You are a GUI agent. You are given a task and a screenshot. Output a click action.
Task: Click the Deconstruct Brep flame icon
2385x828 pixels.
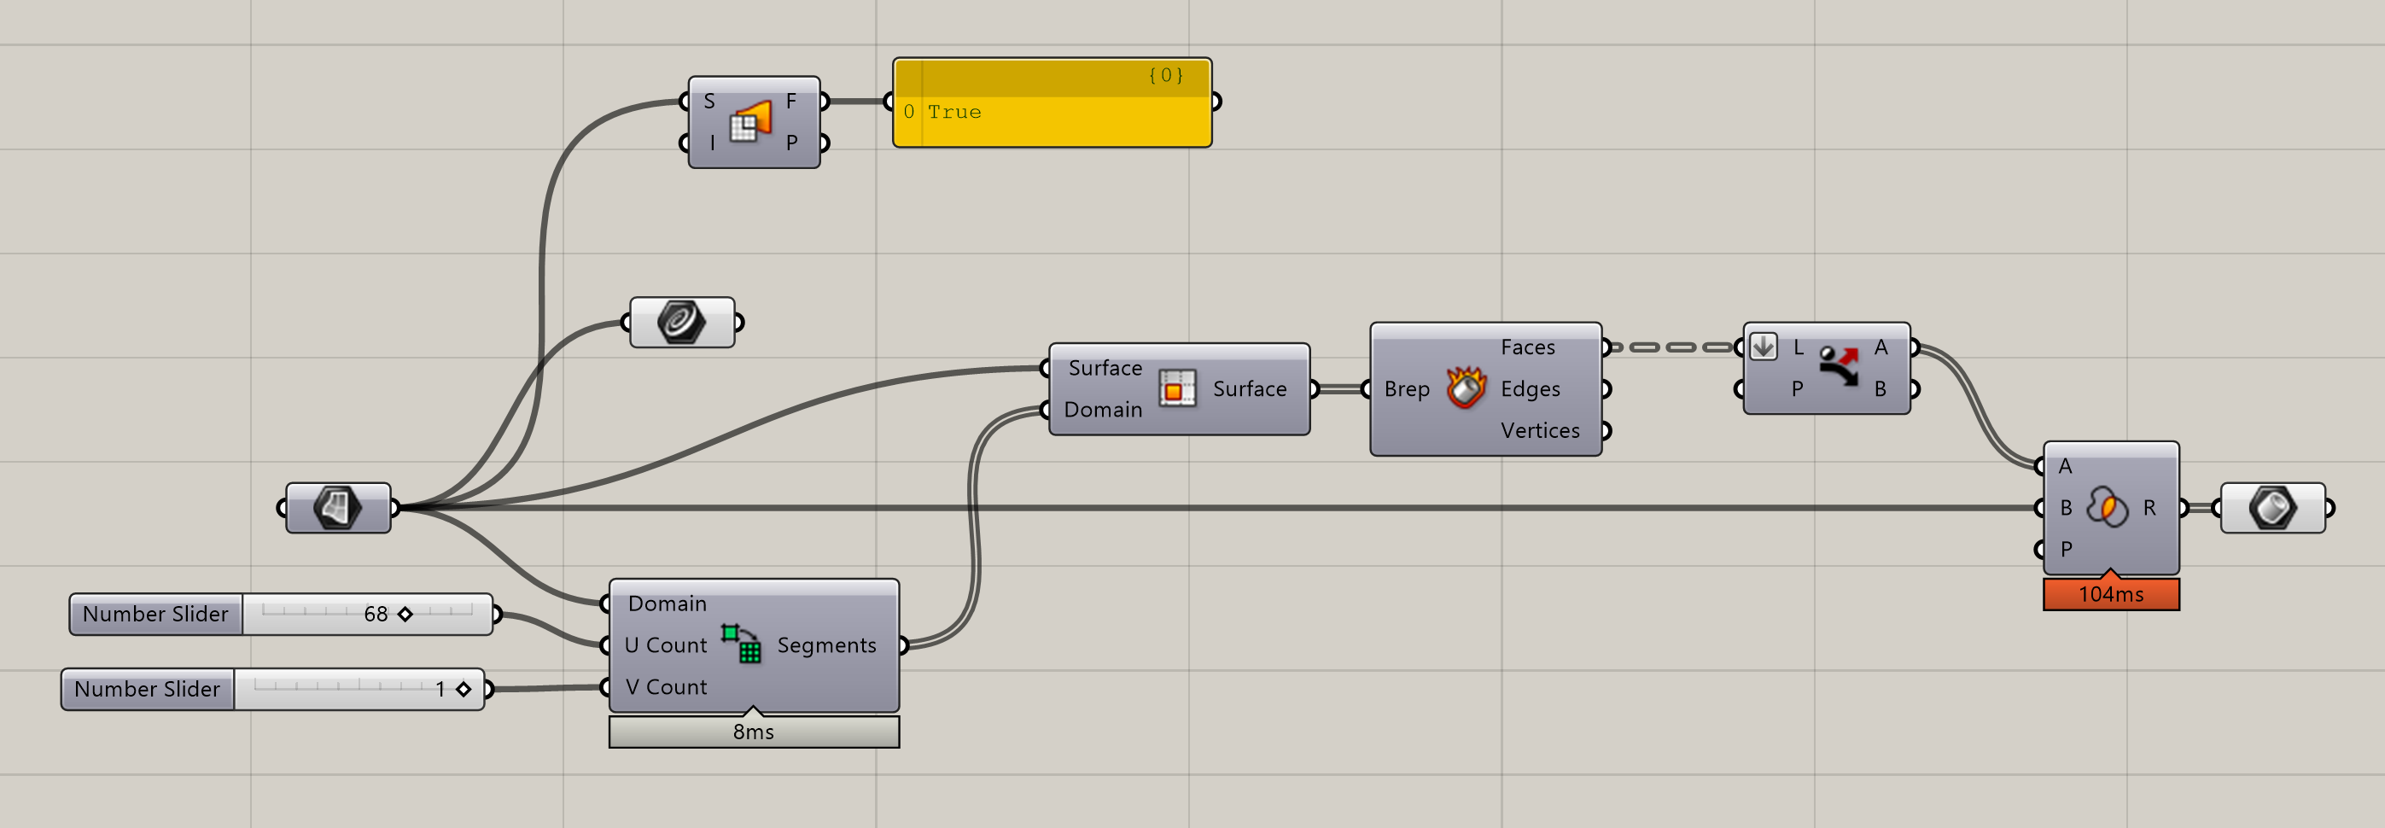(1466, 389)
